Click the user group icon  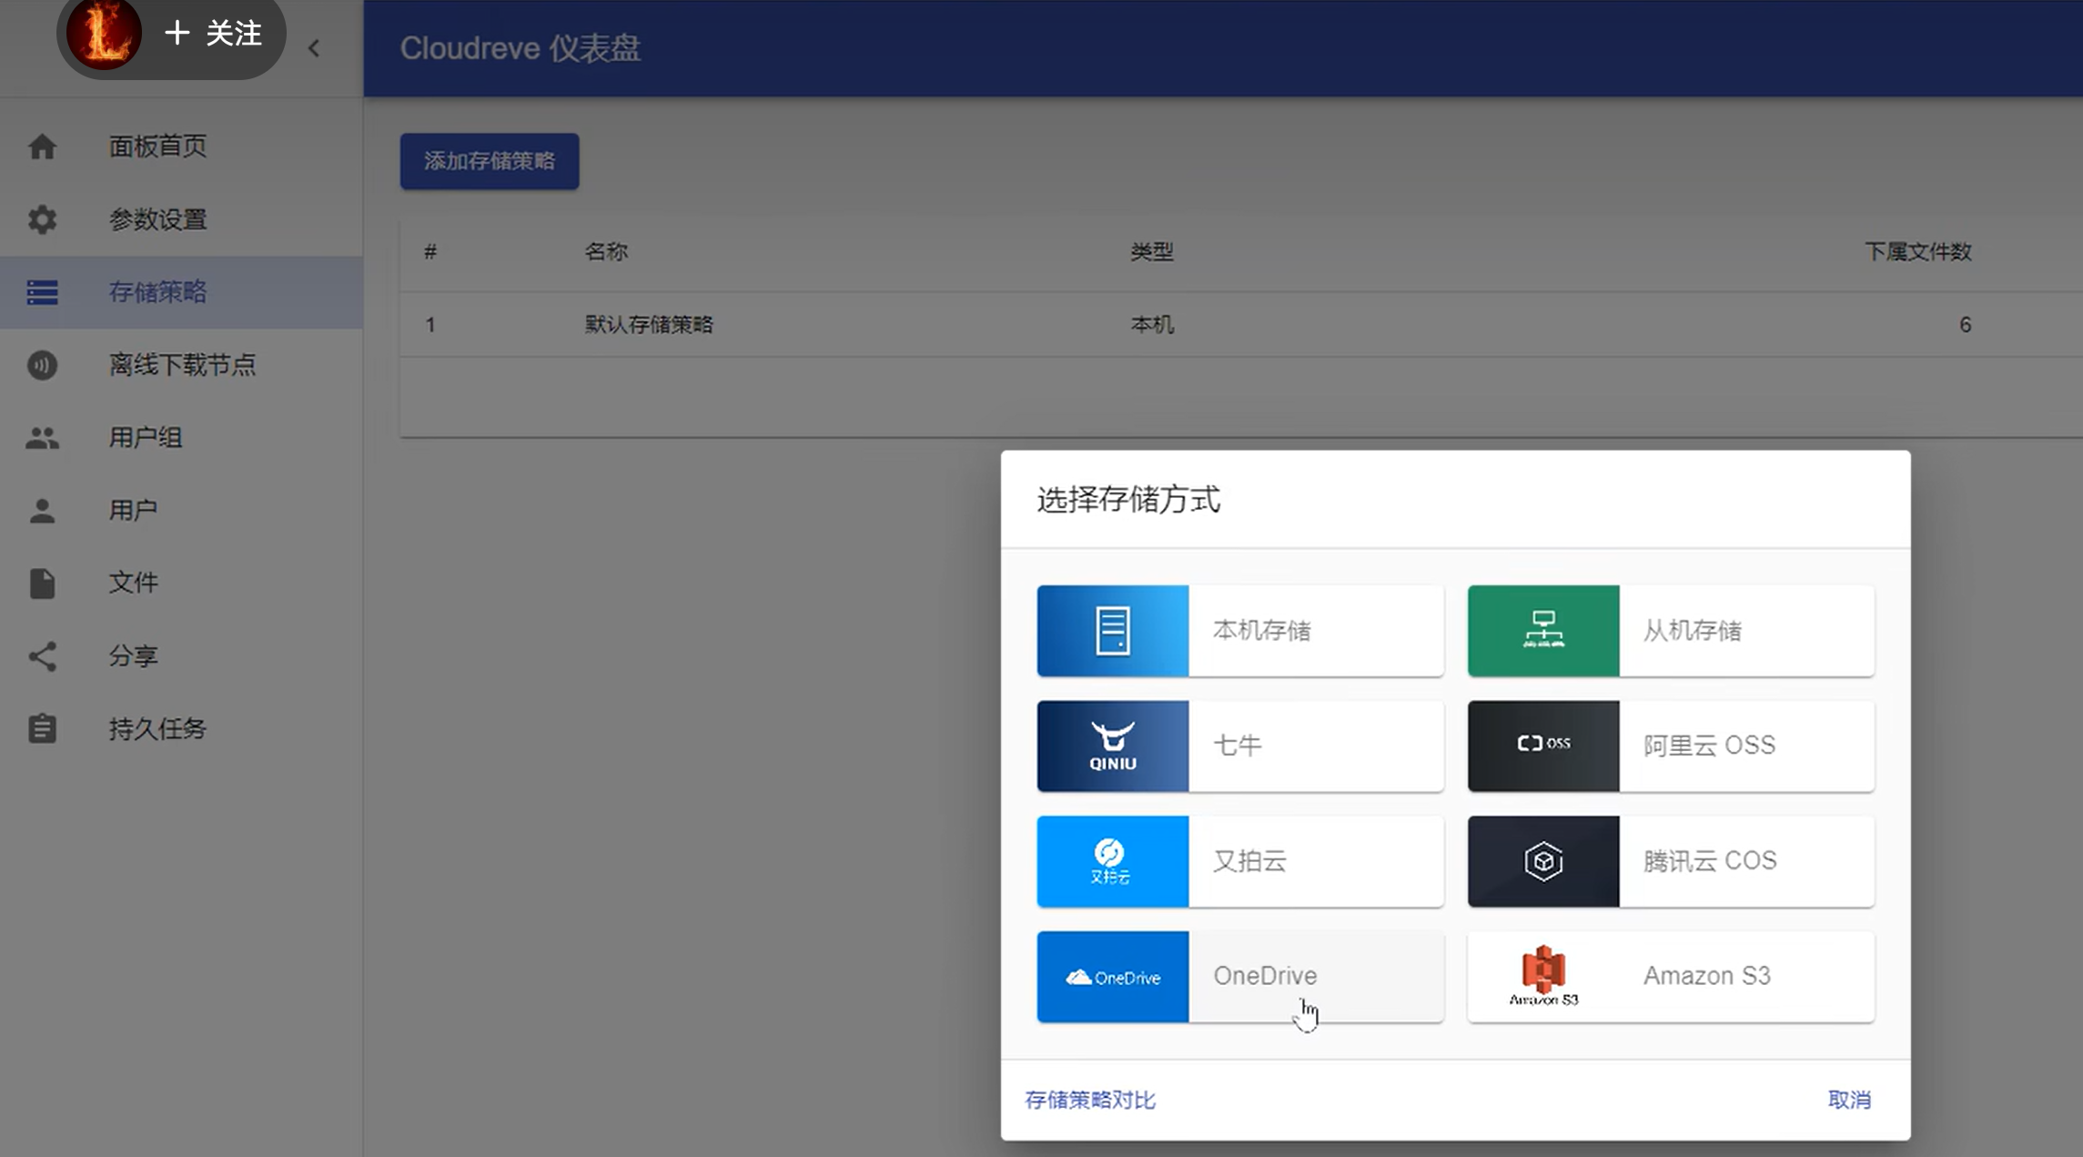[x=42, y=438]
